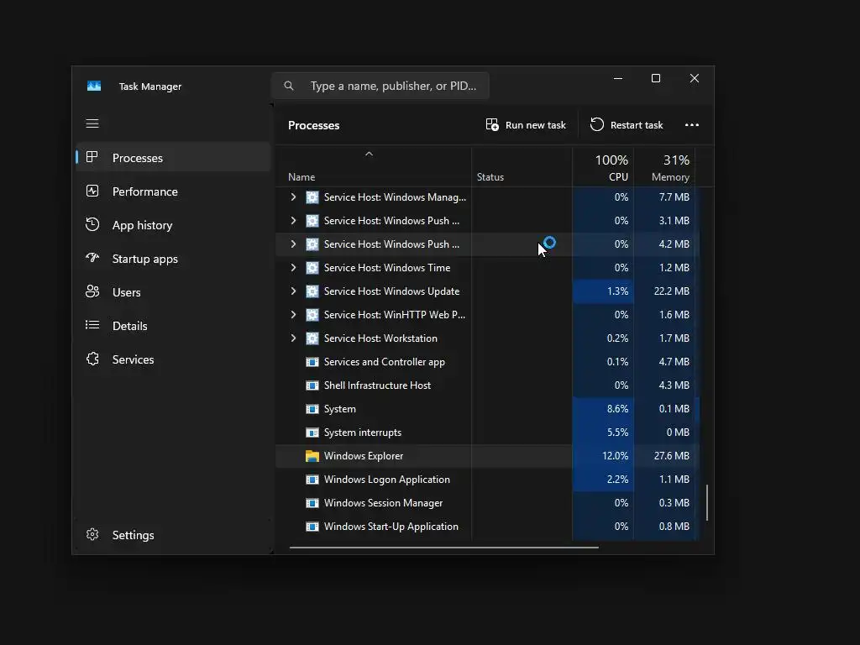Click the Processes sidebar icon
Image resolution: width=860 pixels, height=645 pixels.
coord(92,157)
